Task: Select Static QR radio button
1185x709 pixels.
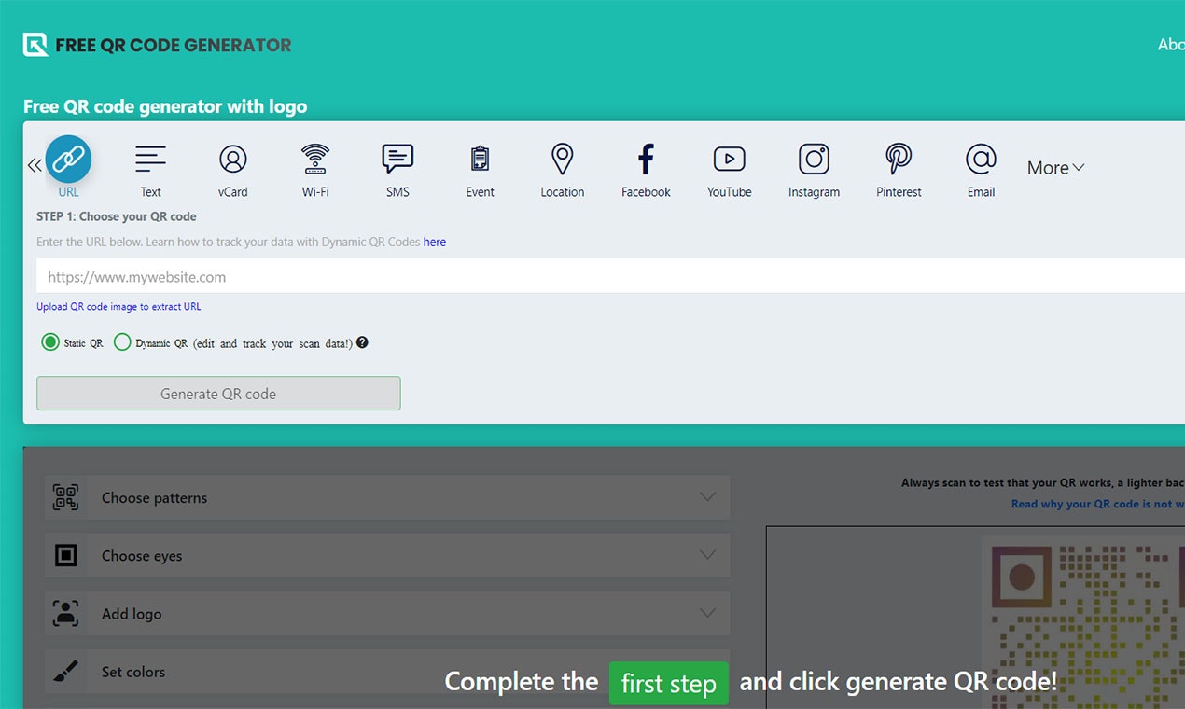Action: pos(50,341)
